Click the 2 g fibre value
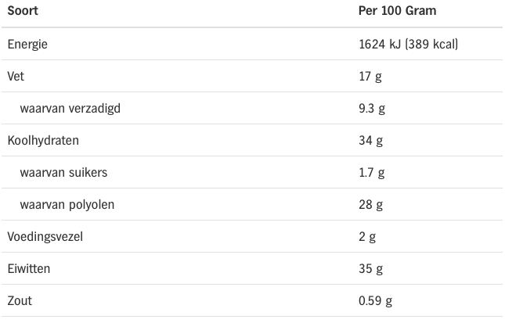The height and width of the screenshot is (323, 505). pyautogui.click(x=367, y=237)
